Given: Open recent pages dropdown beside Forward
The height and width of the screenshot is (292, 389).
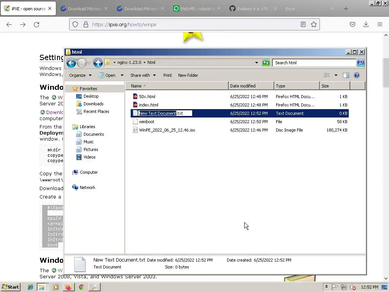Looking at the screenshot, I should [x=89, y=63].
